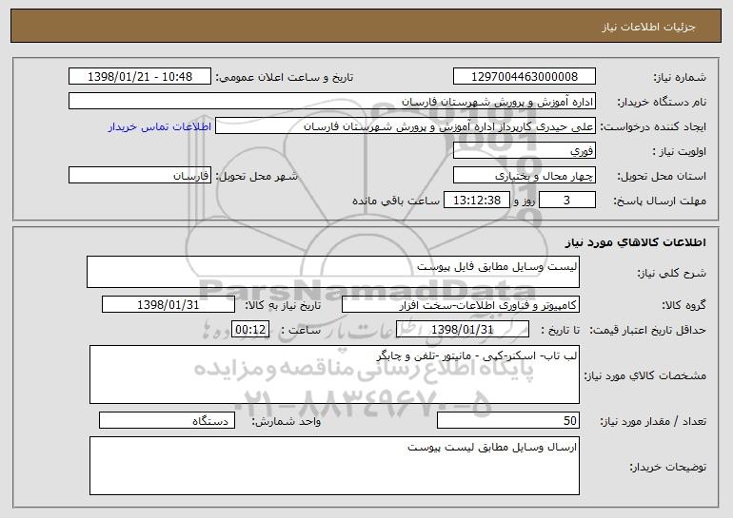
Task: Click the ایجاد کننده درخواست field
Action: point(406,126)
